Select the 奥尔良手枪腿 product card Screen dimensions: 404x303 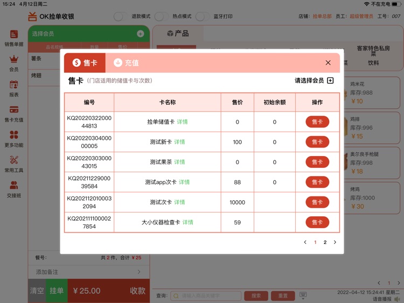pos(372,163)
